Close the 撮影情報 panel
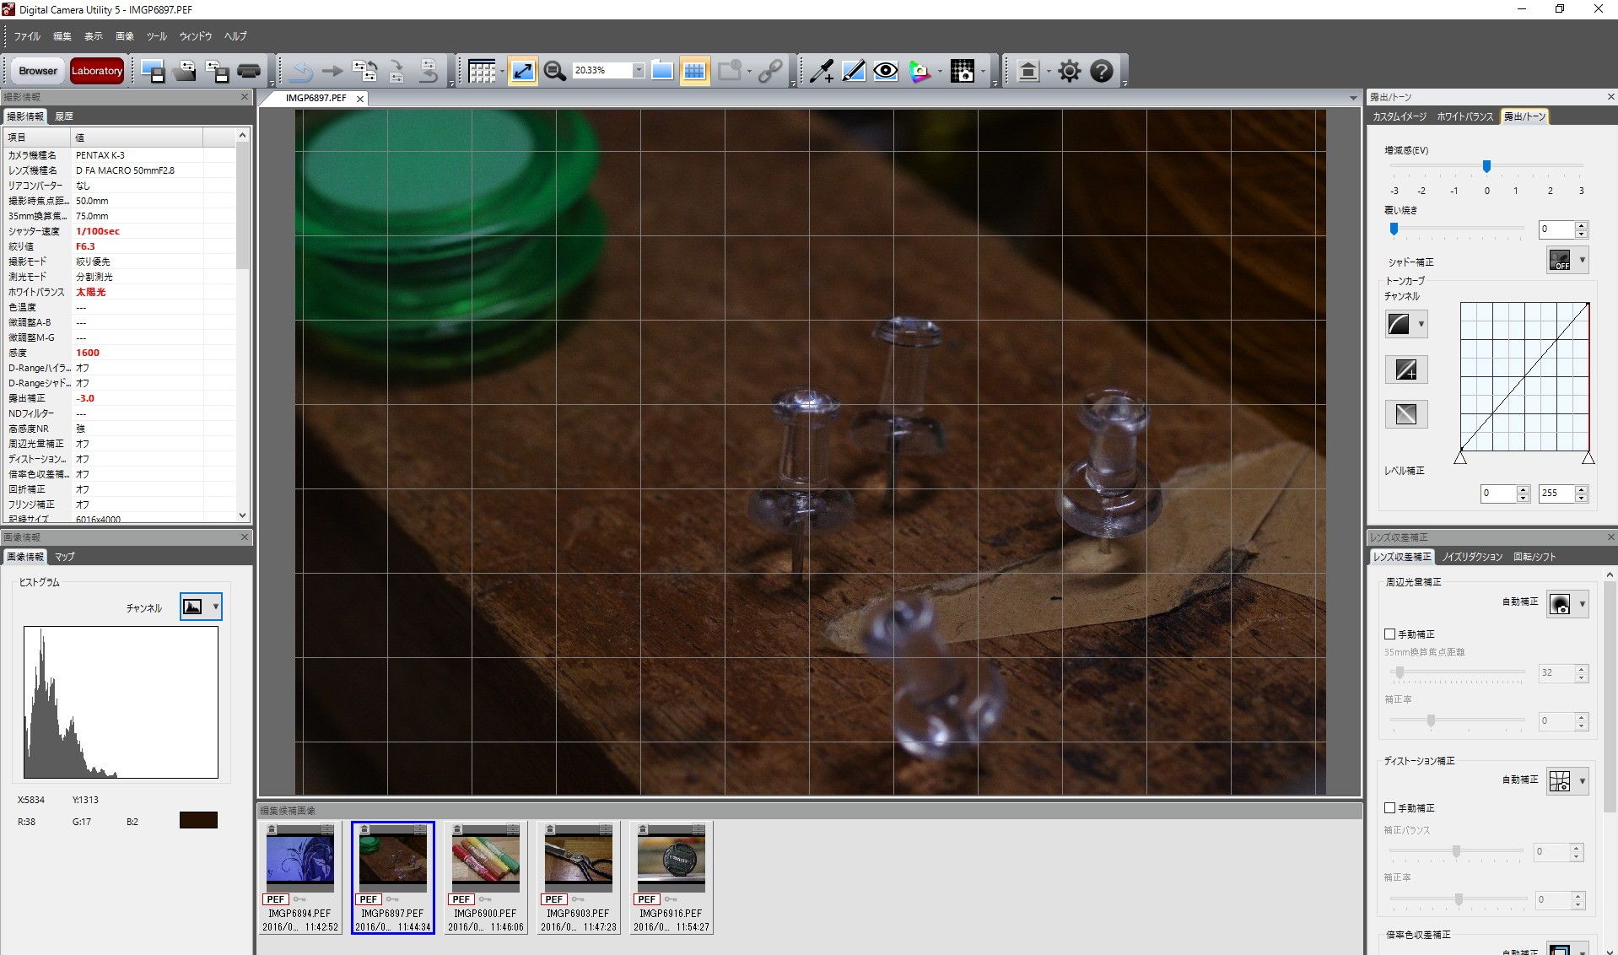1618x955 pixels. (245, 97)
